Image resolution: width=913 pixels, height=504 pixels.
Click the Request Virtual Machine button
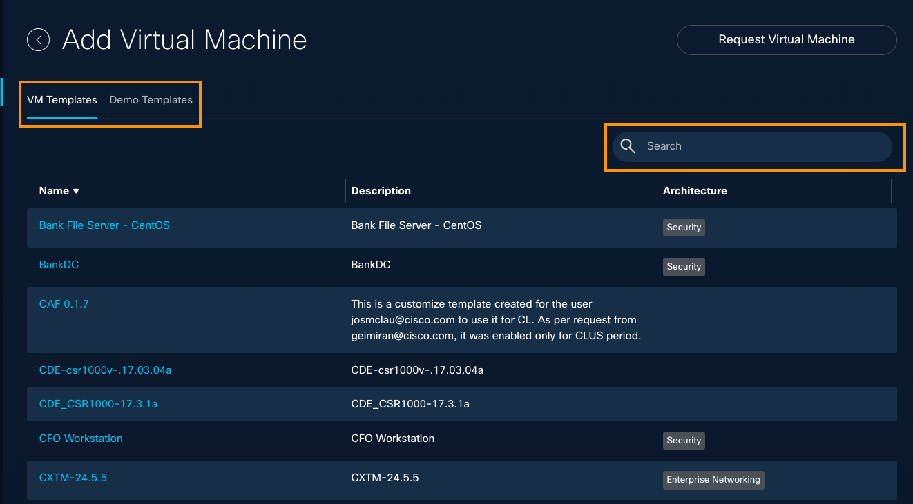(787, 40)
